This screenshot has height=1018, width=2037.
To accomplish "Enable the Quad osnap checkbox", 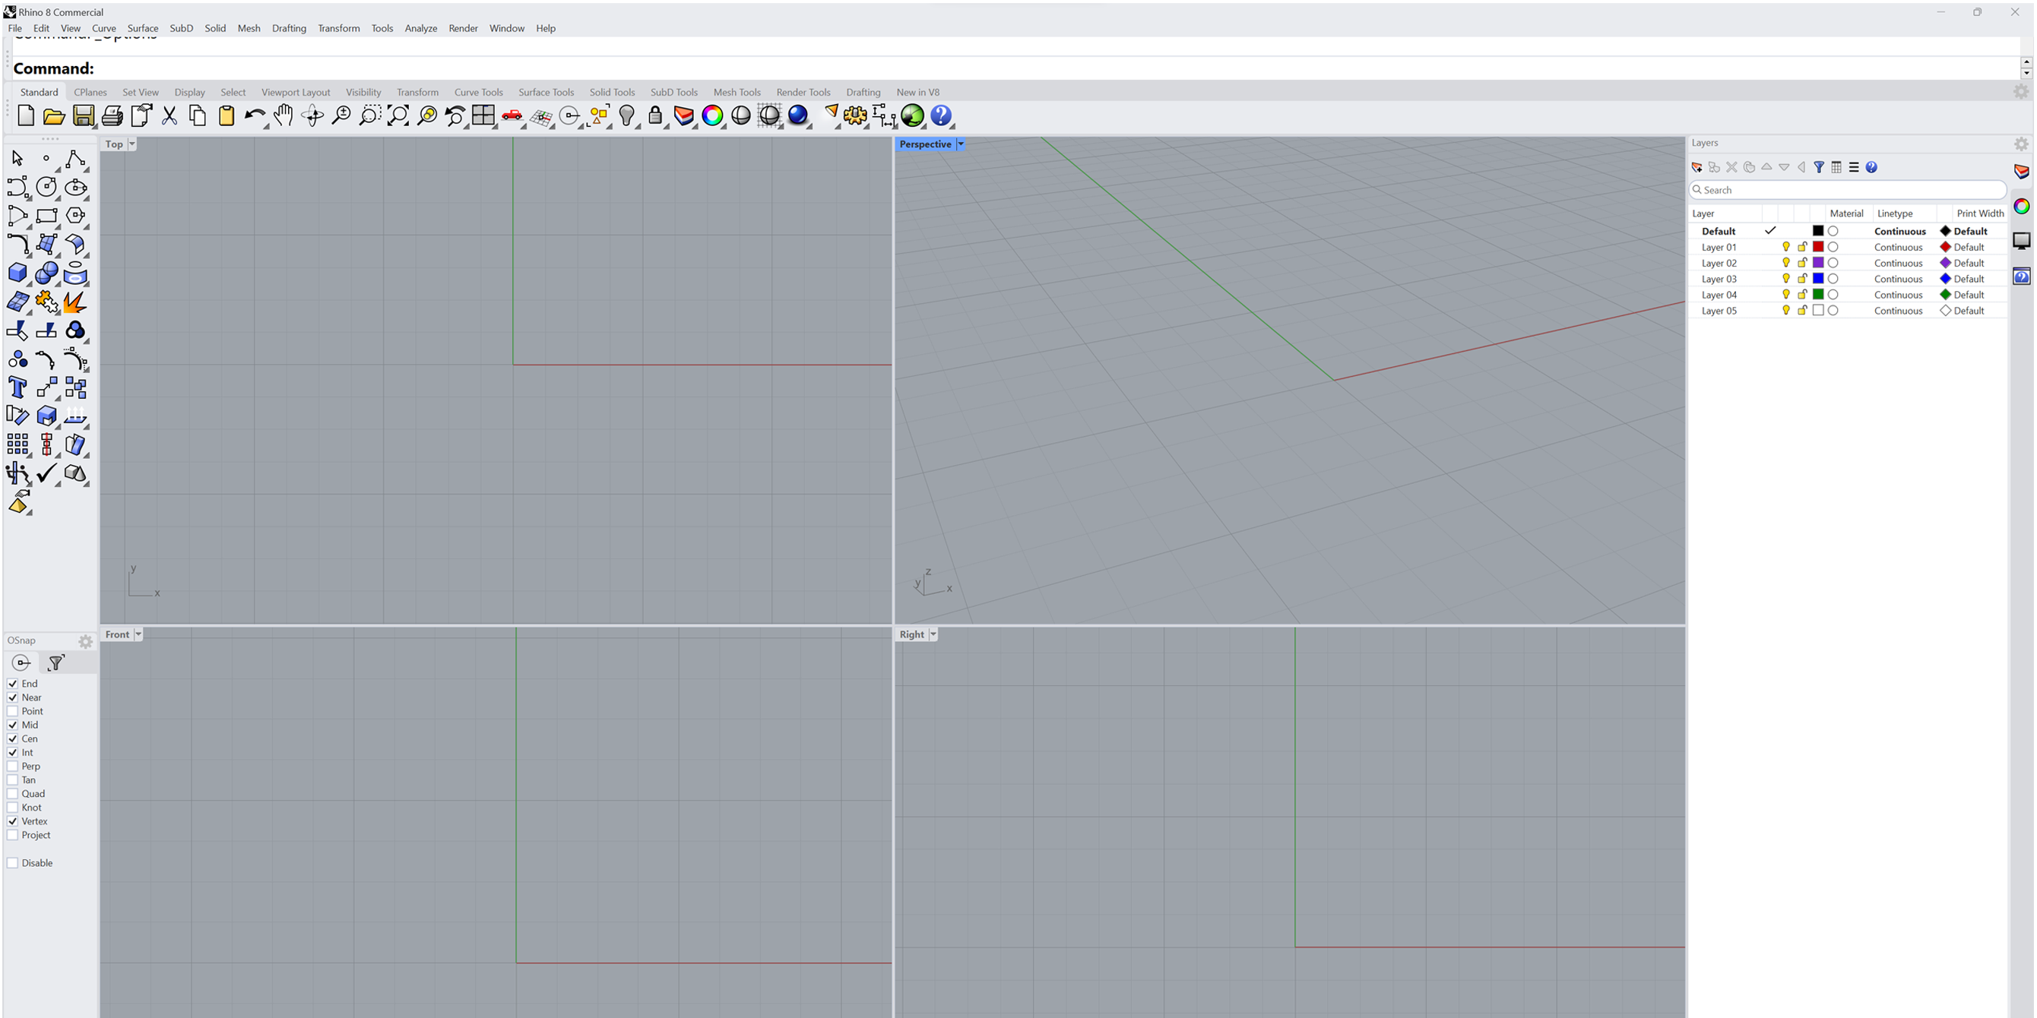I will [x=13, y=794].
